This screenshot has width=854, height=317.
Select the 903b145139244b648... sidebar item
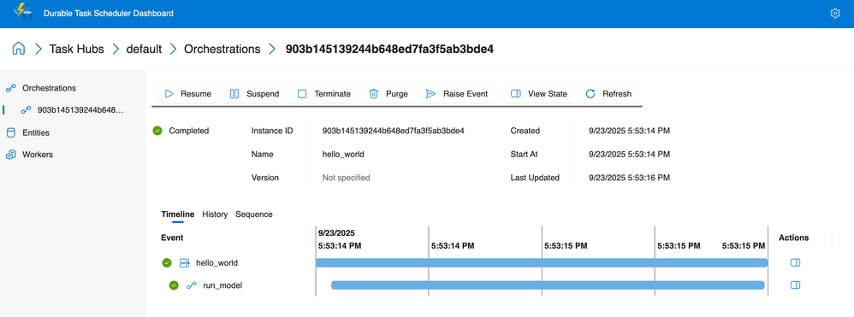tap(80, 110)
